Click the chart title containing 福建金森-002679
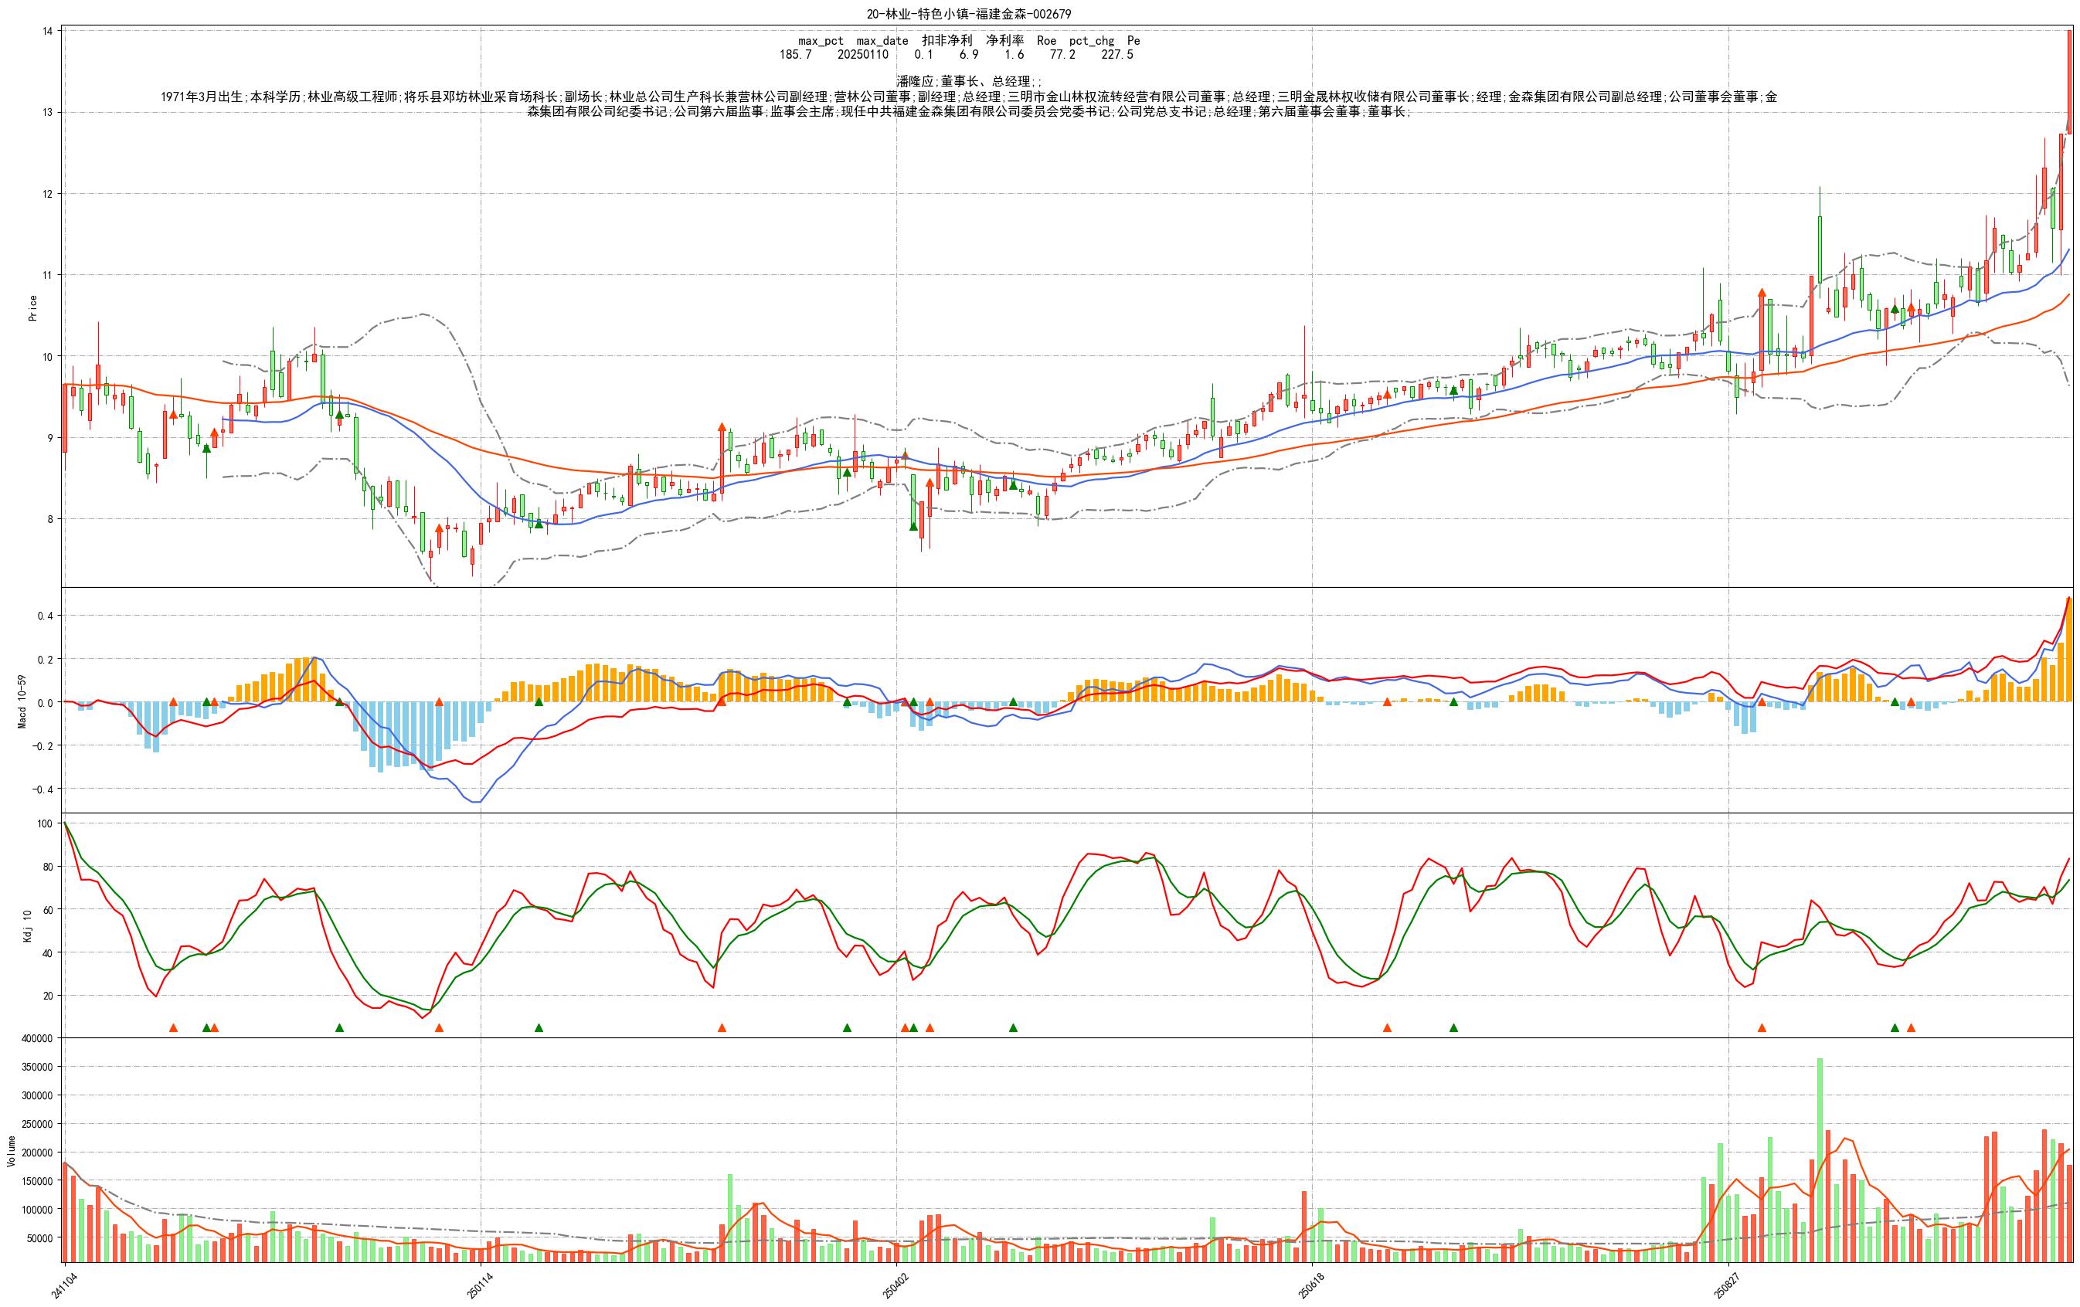 click(968, 14)
